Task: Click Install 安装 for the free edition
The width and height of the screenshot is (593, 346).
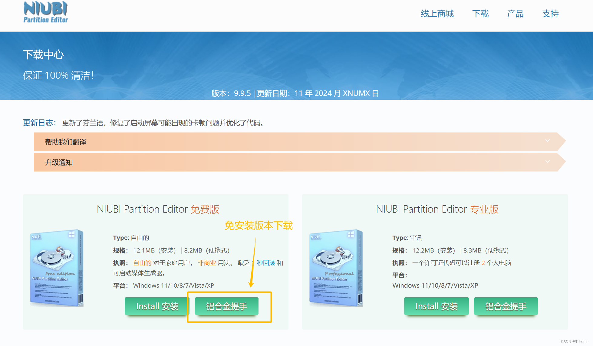Action: tap(157, 306)
